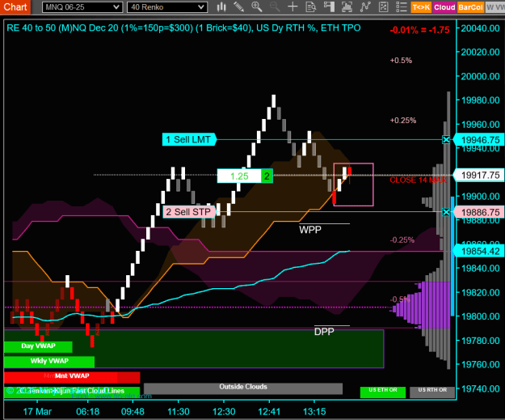The width and height of the screenshot is (505, 420).
Task: Click the 19740.00 price axis label
Action: [x=480, y=388]
